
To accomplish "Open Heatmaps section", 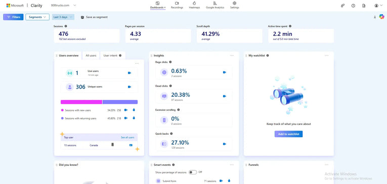I will 194,5.
